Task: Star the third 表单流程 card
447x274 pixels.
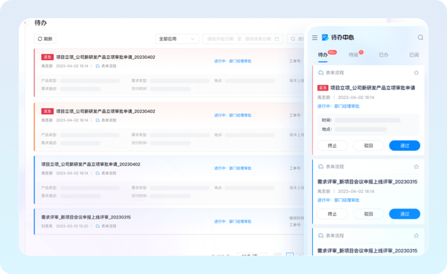Action: coord(416,236)
